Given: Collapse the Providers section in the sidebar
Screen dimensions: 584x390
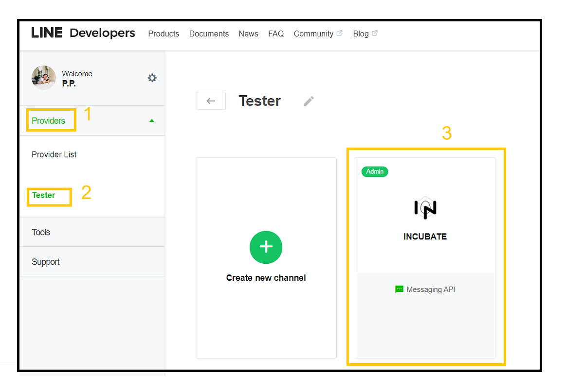Looking at the screenshot, I should [x=152, y=120].
